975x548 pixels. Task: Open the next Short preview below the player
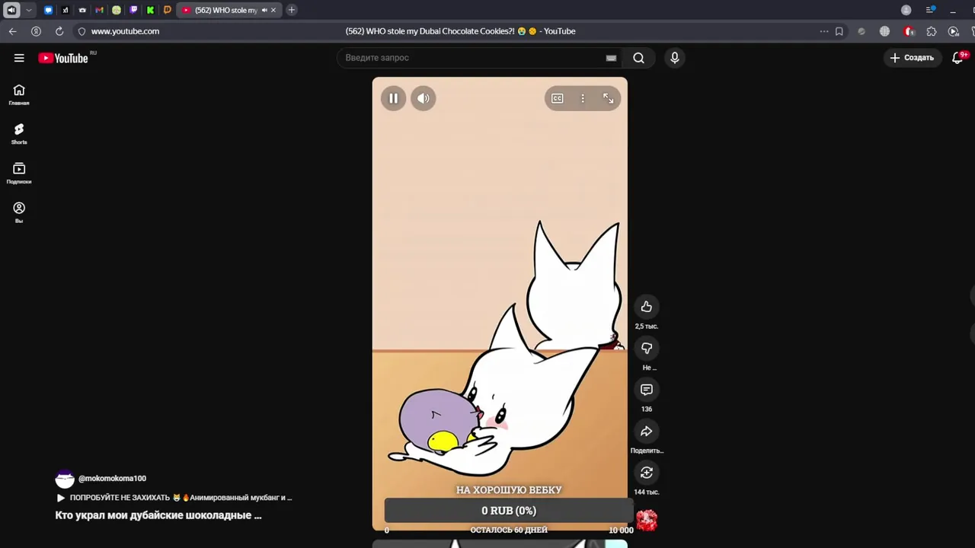coord(500,544)
